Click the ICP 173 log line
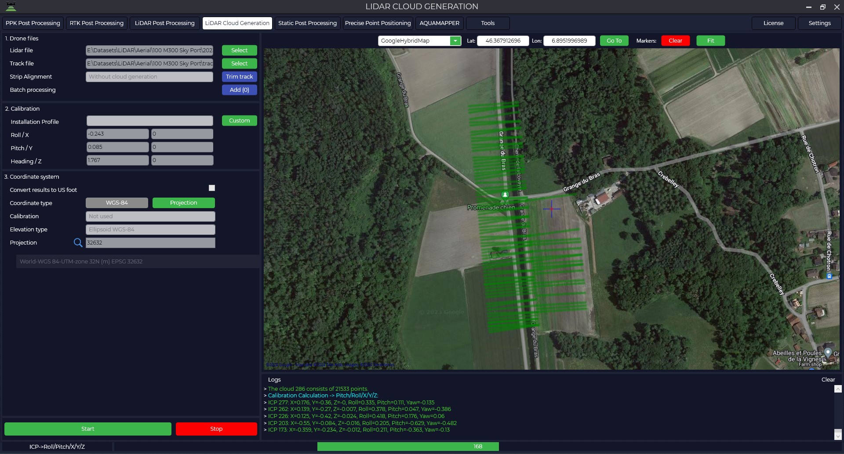 359,430
